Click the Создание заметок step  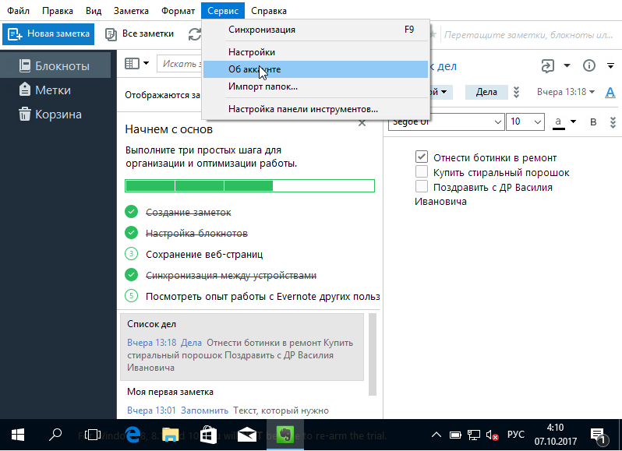[189, 213]
